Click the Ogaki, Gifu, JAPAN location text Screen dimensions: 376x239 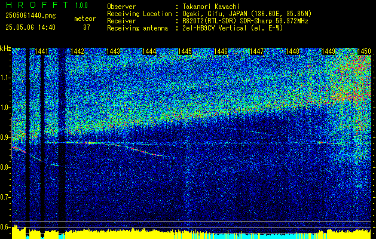coord(247,14)
